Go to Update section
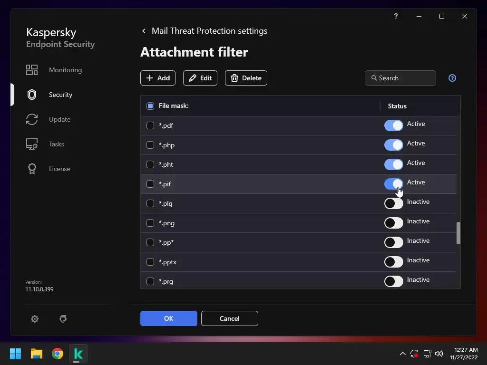The width and height of the screenshot is (487, 365). [59, 119]
